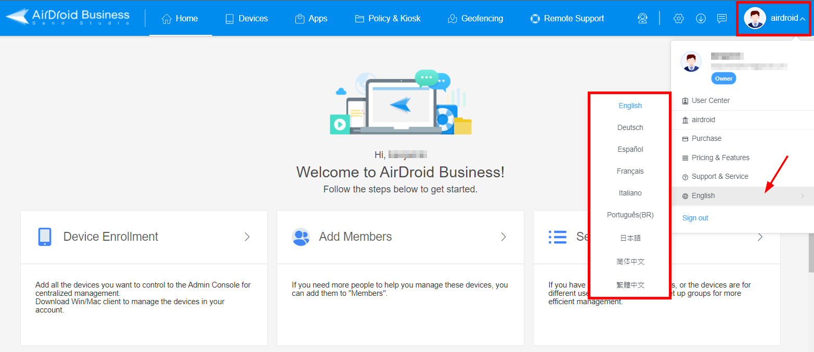Image resolution: width=814 pixels, height=352 pixels.
Task: Click the download icon in header
Action: pos(701,18)
